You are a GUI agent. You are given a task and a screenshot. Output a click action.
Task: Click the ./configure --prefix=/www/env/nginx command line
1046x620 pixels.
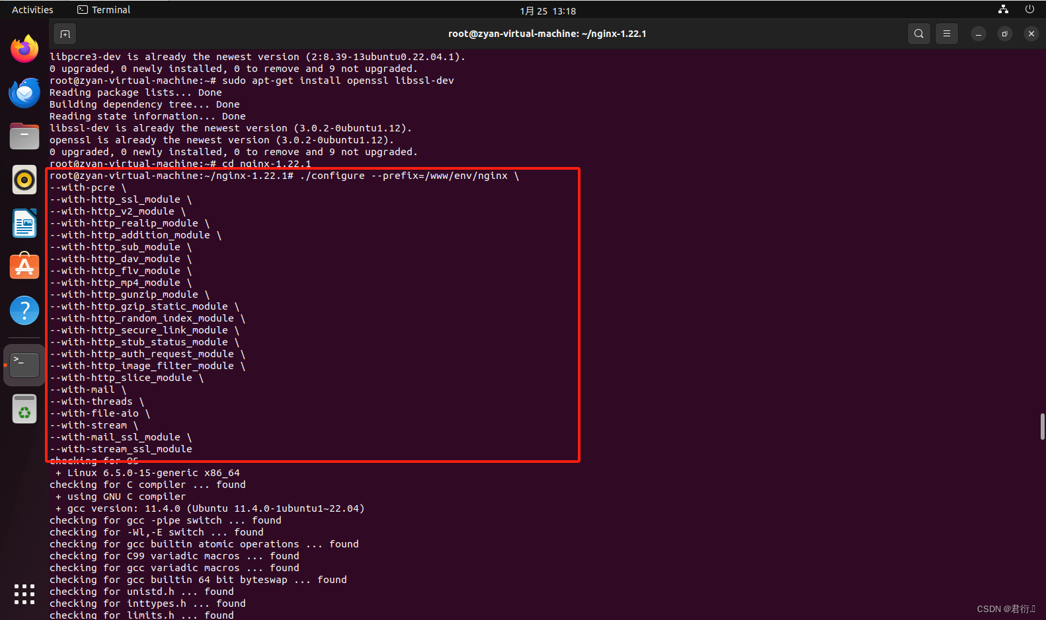(x=284, y=176)
